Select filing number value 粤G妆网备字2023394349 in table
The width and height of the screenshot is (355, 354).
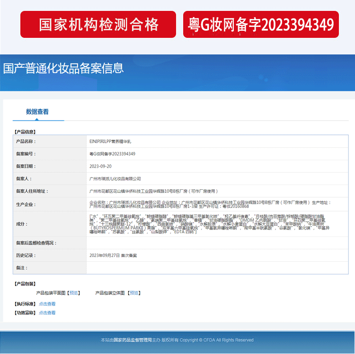pyautogui.click(x=112, y=154)
